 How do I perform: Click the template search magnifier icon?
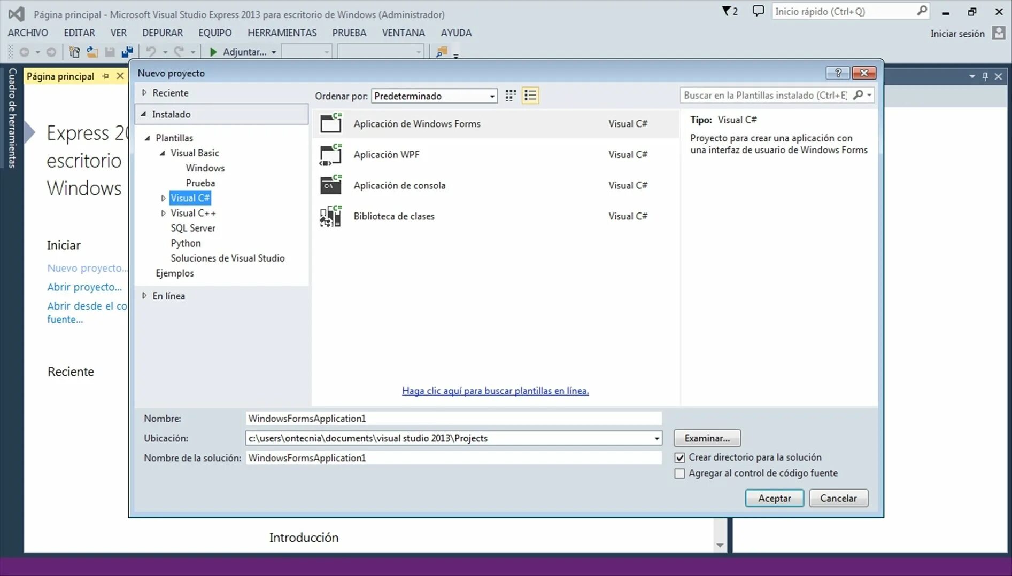[858, 95]
